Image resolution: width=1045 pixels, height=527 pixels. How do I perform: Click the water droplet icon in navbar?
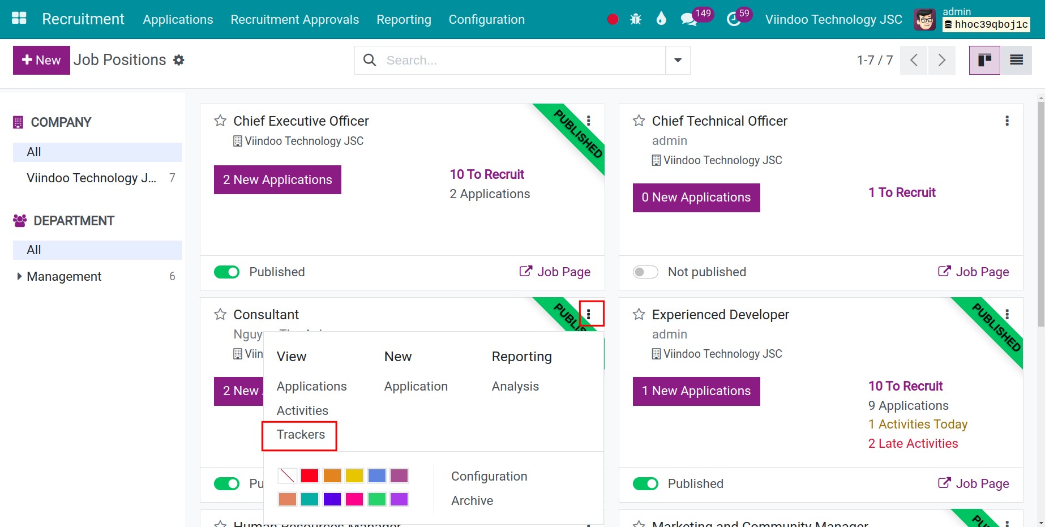pyautogui.click(x=661, y=19)
